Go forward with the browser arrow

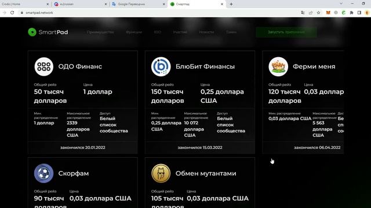pyautogui.click(x=4, y=13)
